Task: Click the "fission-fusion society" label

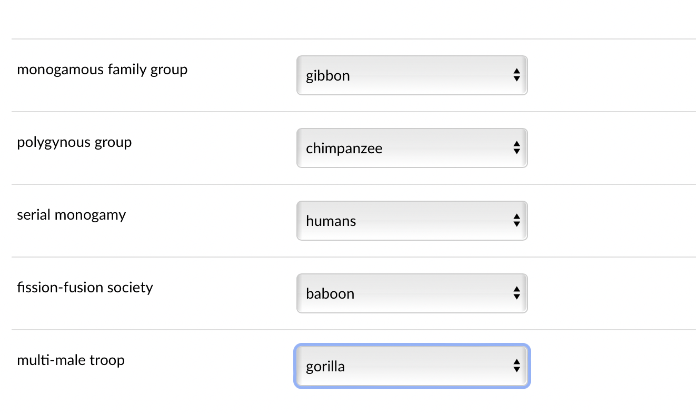Action: point(85,287)
